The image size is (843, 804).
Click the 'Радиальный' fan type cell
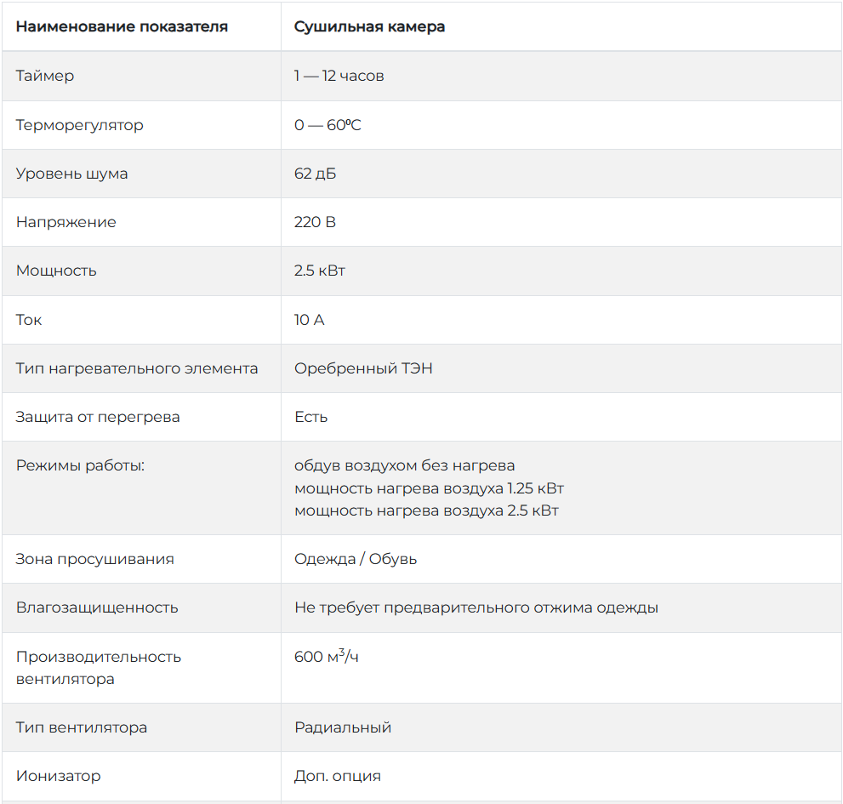[343, 727]
